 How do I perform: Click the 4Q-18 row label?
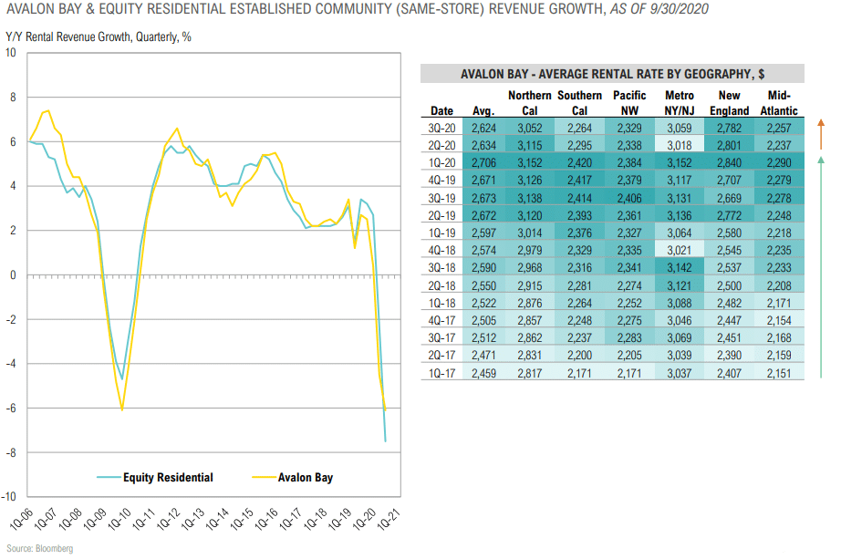click(x=441, y=251)
